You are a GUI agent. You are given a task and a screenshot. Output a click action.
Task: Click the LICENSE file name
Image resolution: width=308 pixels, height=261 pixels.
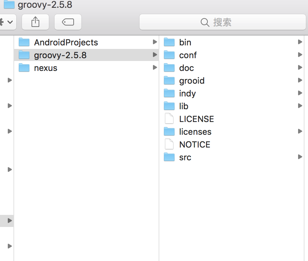[196, 119]
